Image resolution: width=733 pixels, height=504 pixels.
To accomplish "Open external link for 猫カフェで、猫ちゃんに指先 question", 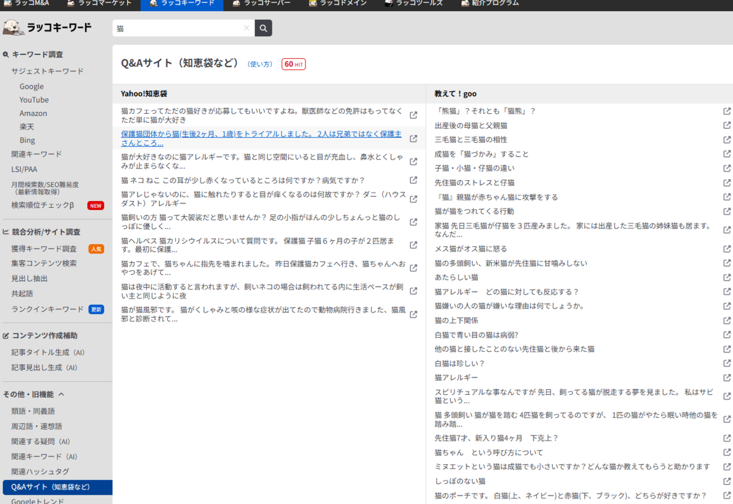I will 414,268.
